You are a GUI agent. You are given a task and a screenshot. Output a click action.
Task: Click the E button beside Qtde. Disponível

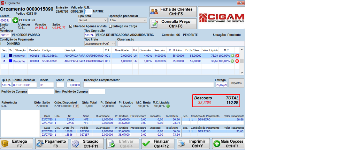pyautogui.click(x=74, y=106)
